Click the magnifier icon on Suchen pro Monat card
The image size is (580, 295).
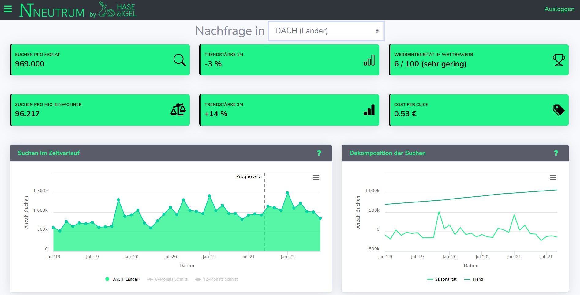pyautogui.click(x=179, y=60)
